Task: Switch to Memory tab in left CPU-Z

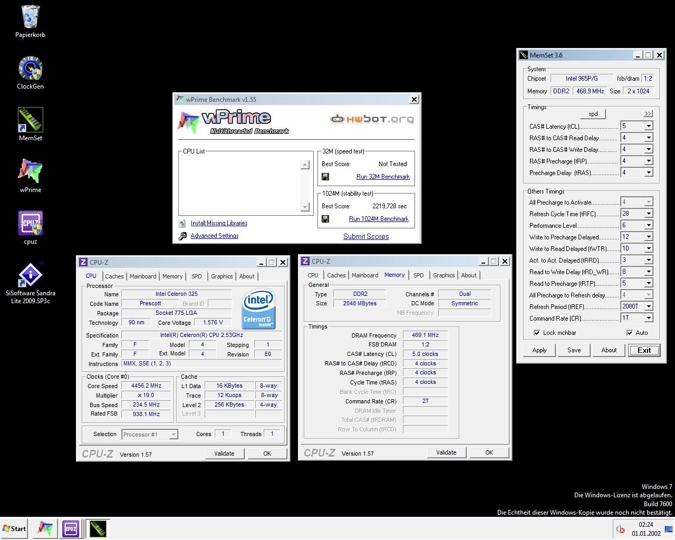Action: 172,276
